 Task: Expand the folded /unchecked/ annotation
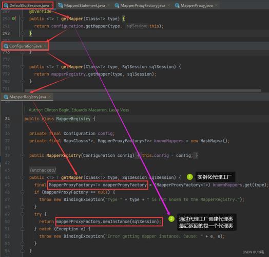[x=43, y=170]
